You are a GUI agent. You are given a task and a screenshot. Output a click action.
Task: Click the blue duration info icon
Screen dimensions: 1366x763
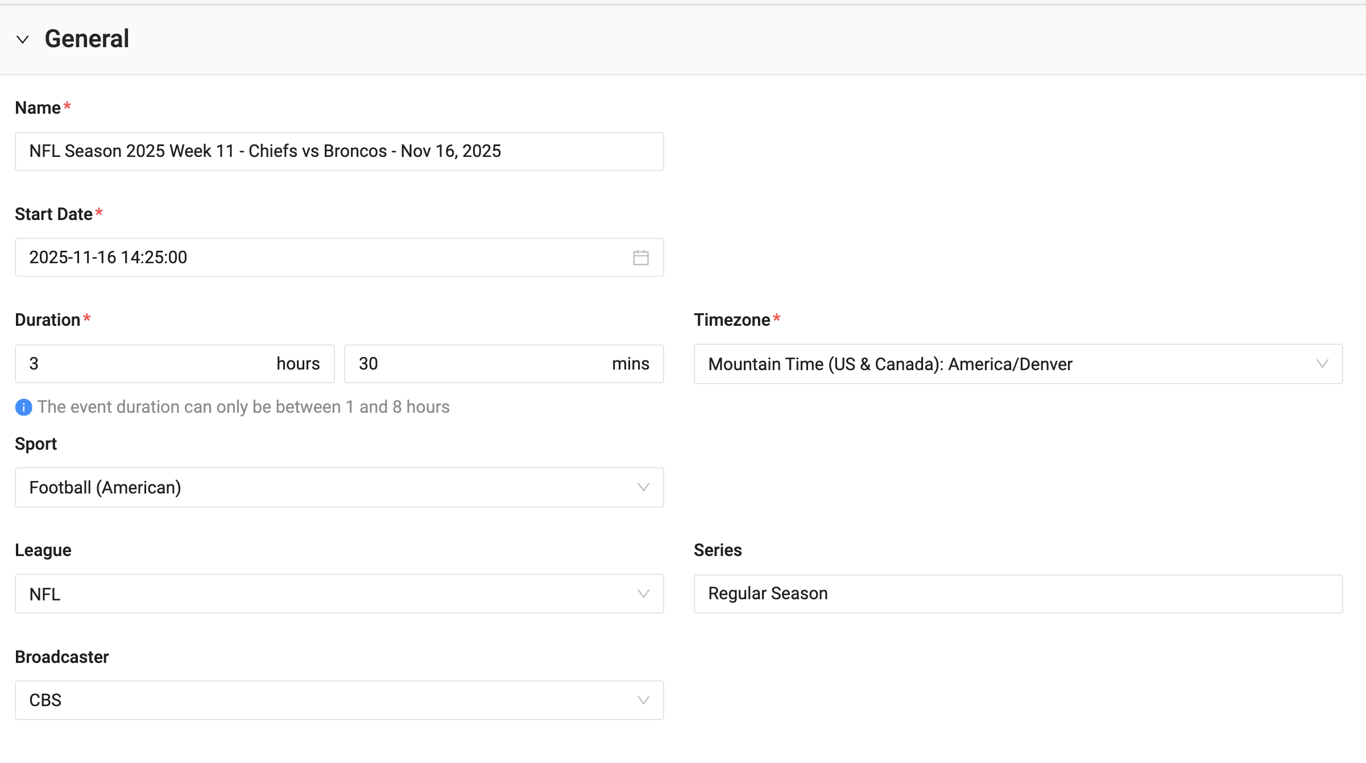[x=23, y=407]
